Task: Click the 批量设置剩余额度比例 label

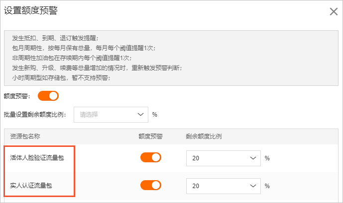Action: click(35, 115)
